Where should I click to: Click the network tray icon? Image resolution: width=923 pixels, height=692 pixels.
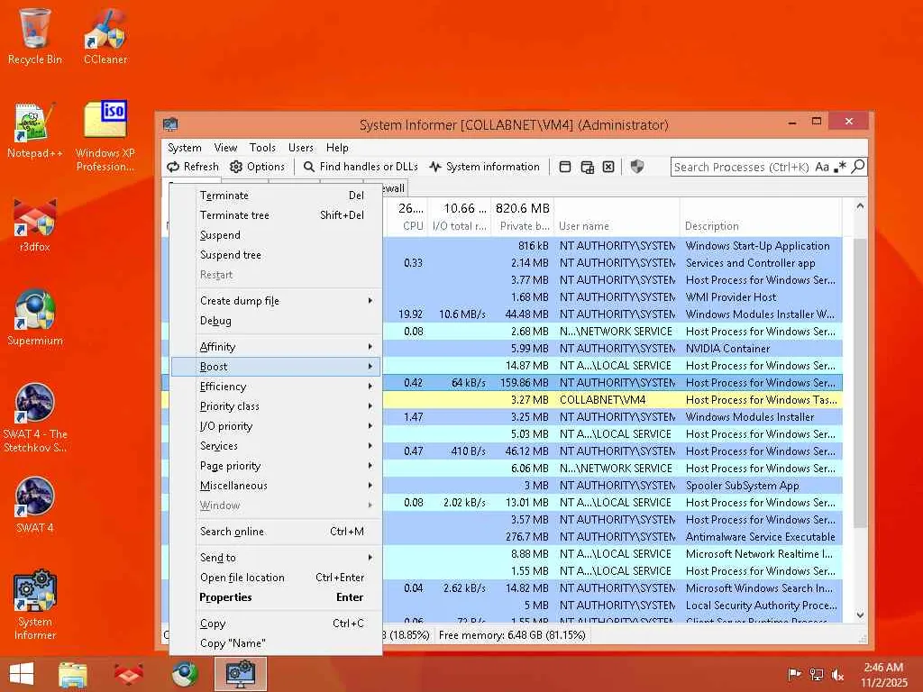[817, 674]
